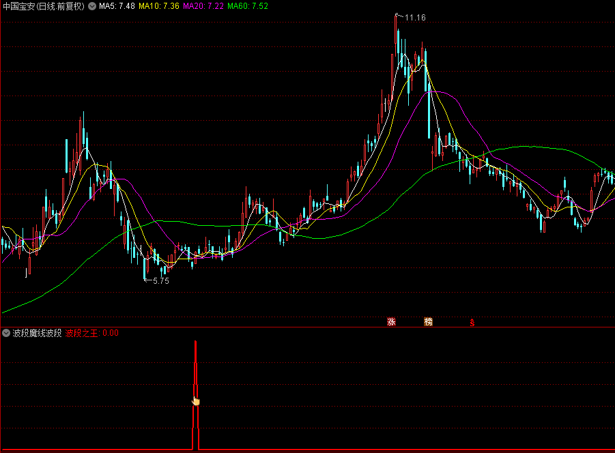Click the MA10: 7.36 label
615x453 pixels.
tap(159, 6)
